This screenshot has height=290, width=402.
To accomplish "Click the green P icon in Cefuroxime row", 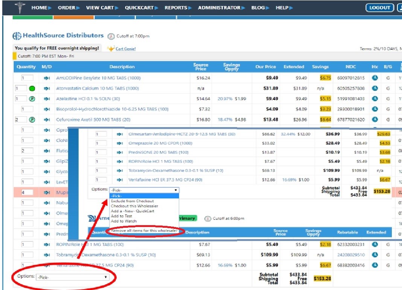I will point(32,120).
